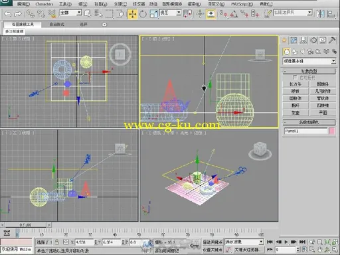Open the Display command panel tab
The height and width of the screenshot is (255, 340).
point(323,41)
